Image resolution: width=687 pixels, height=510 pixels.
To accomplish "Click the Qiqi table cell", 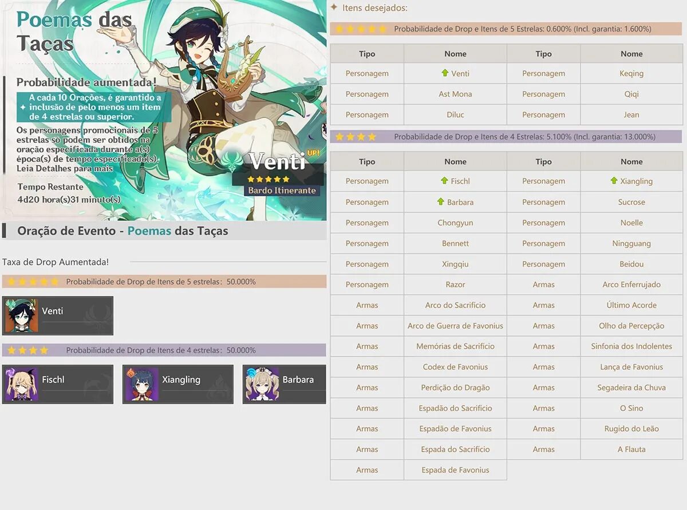I will pos(631,94).
